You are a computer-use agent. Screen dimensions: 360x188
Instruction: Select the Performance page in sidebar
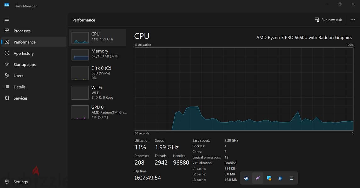click(34, 42)
